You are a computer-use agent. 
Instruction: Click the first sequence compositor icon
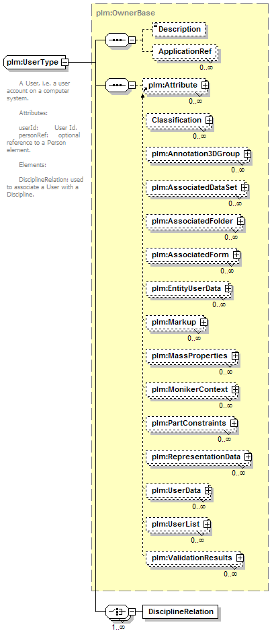(x=117, y=40)
